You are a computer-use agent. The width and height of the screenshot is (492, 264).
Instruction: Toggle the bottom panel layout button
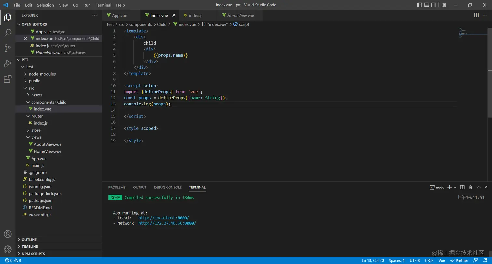pos(427,5)
